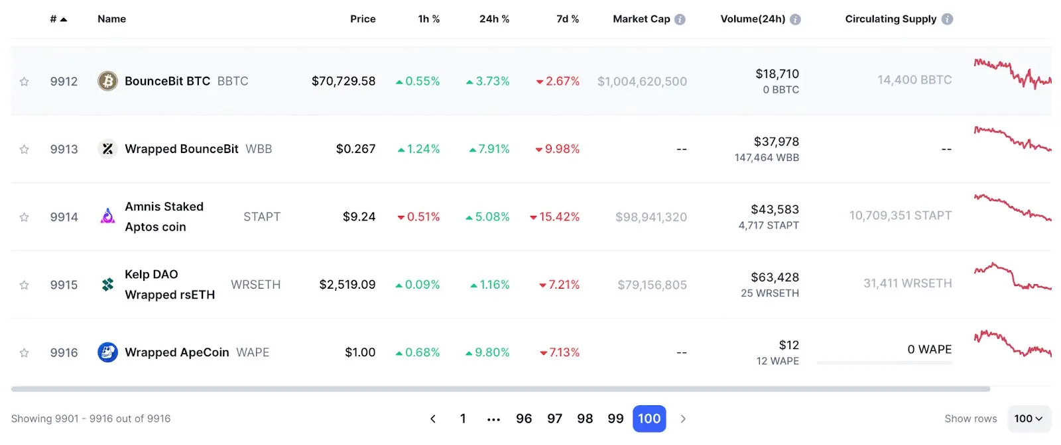Sort the table by 24h % header
1061x445 pixels.
coord(494,19)
